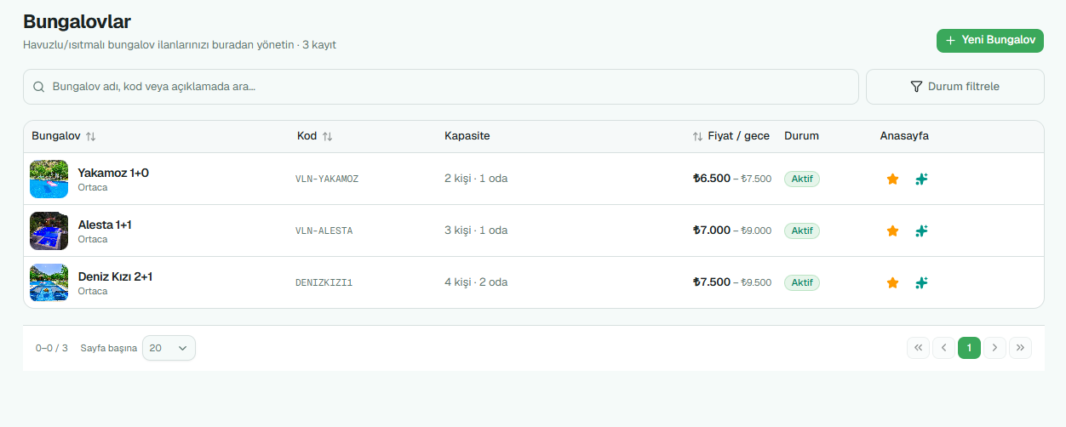Image resolution: width=1066 pixels, height=427 pixels.
Task: Sort the table by Bungalov column
Action: coord(91,136)
